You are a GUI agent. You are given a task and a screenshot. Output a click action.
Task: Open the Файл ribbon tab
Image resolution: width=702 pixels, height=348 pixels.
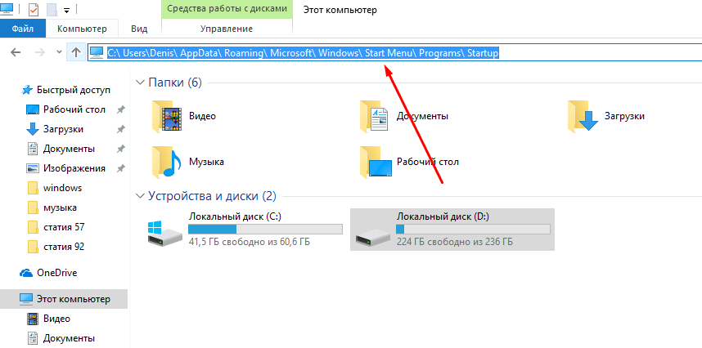point(22,29)
